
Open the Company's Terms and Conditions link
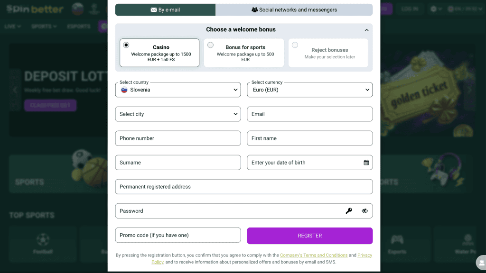click(314, 255)
